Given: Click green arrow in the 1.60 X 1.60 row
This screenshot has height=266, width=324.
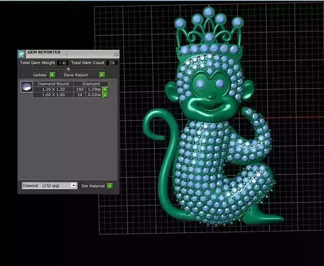Looking at the screenshot, I should [x=105, y=95].
